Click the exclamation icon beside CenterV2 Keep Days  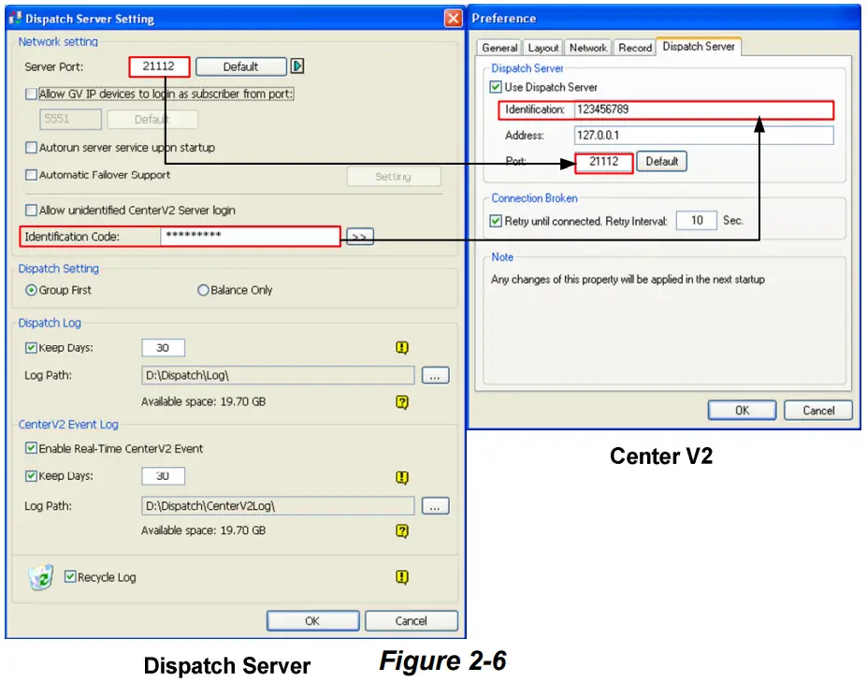pos(401,475)
